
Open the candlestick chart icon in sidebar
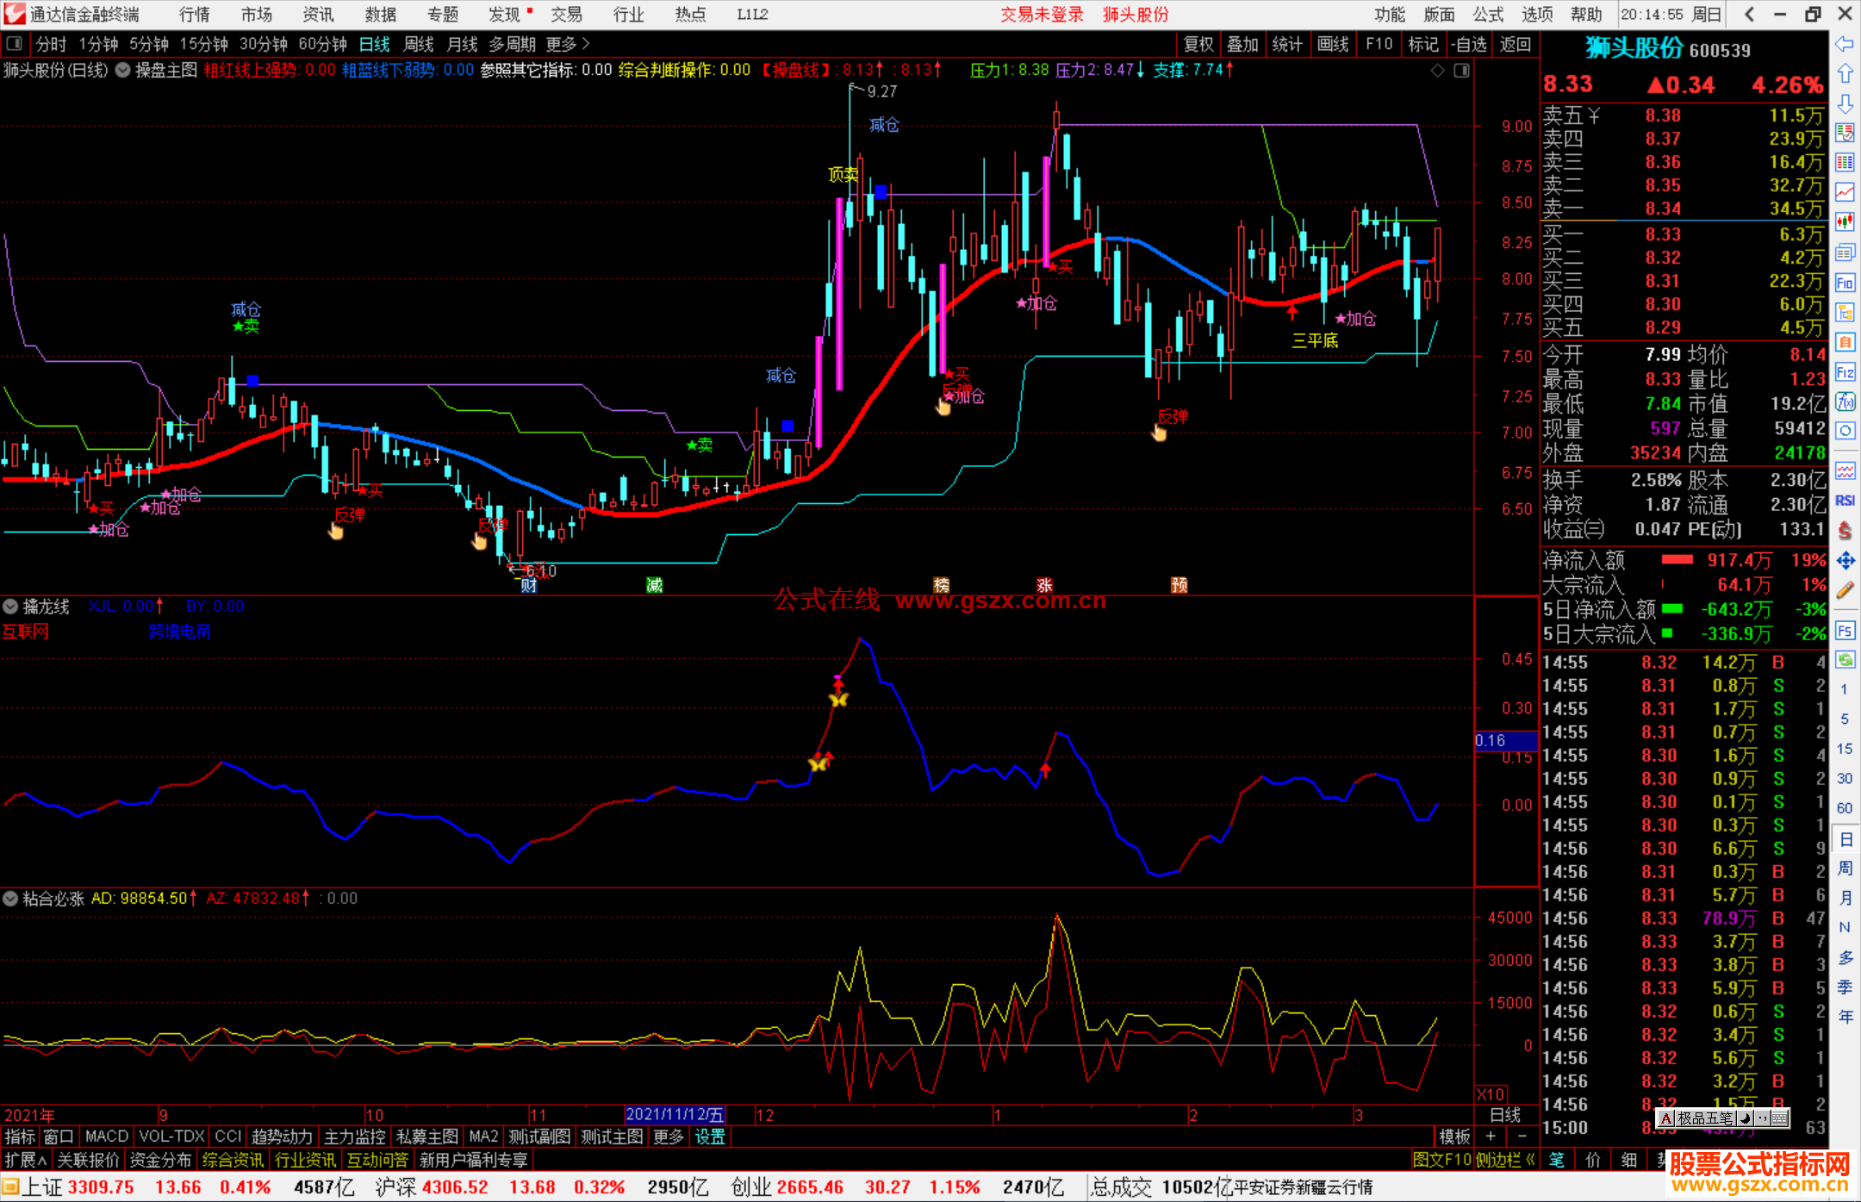(1845, 221)
